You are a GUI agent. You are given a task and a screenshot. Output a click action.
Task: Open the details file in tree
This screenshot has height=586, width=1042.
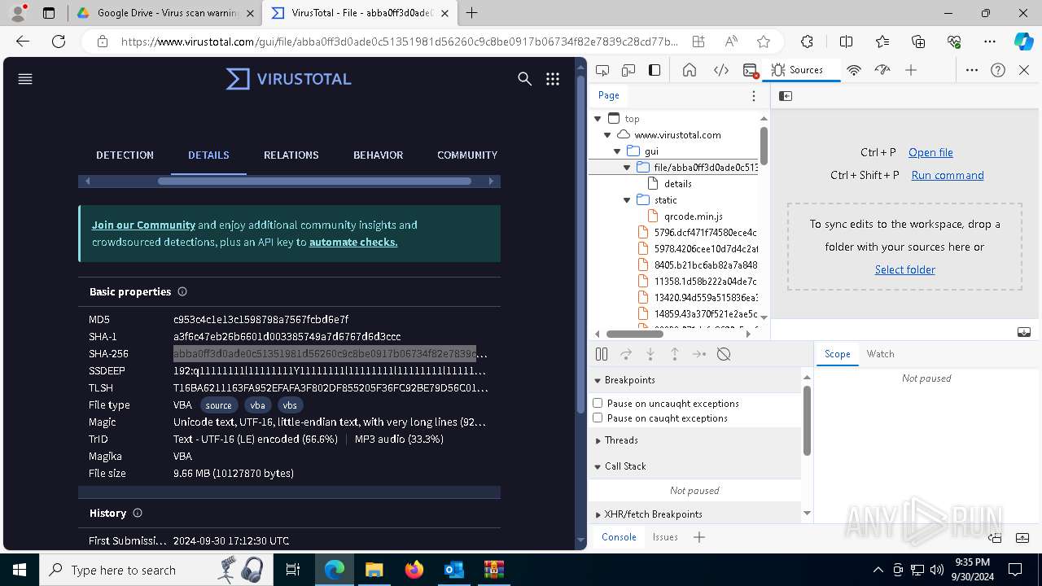pos(677,184)
